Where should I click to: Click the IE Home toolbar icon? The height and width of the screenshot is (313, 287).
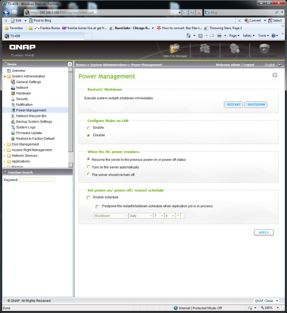pyautogui.click(x=188, y=35)
